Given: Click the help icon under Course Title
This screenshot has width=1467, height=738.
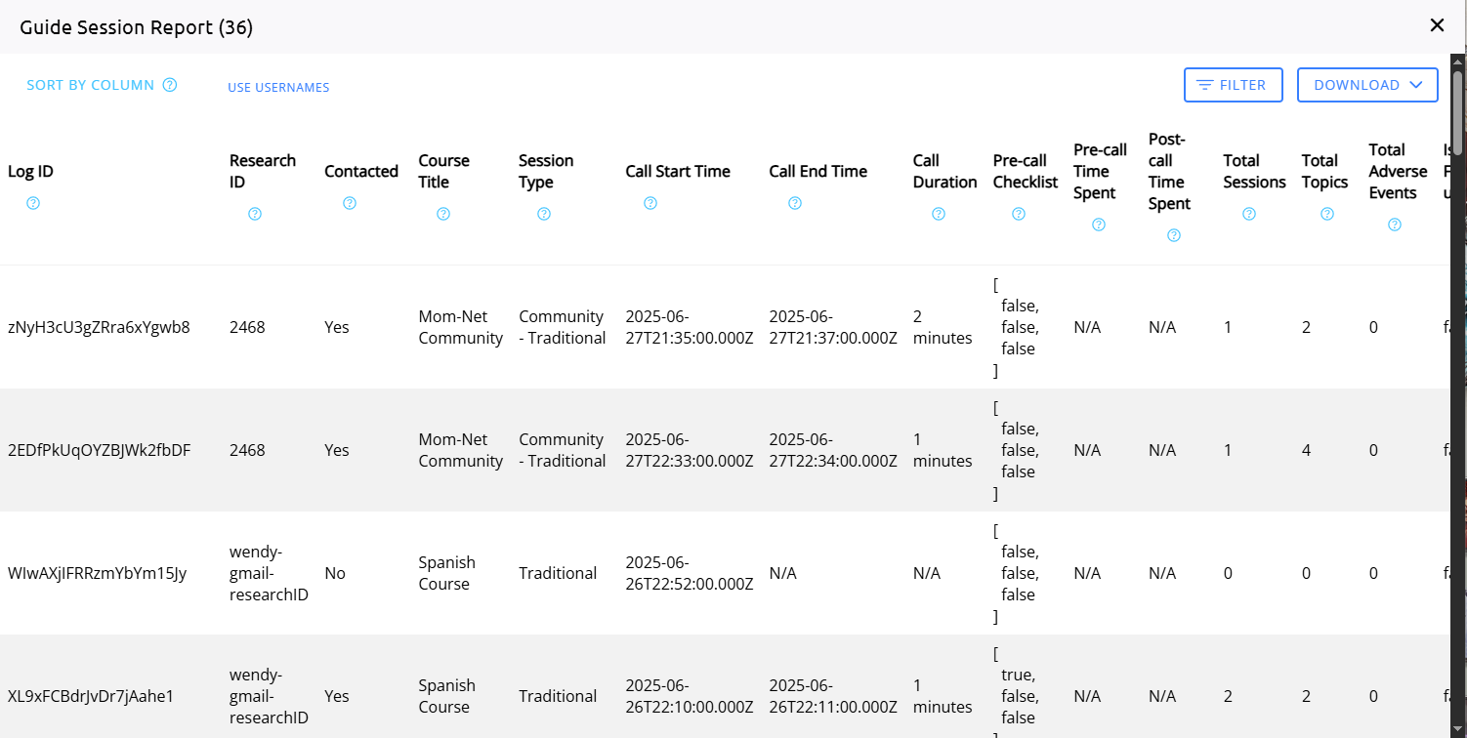Looking at the screenshot, I should click(x=443, y=214).
